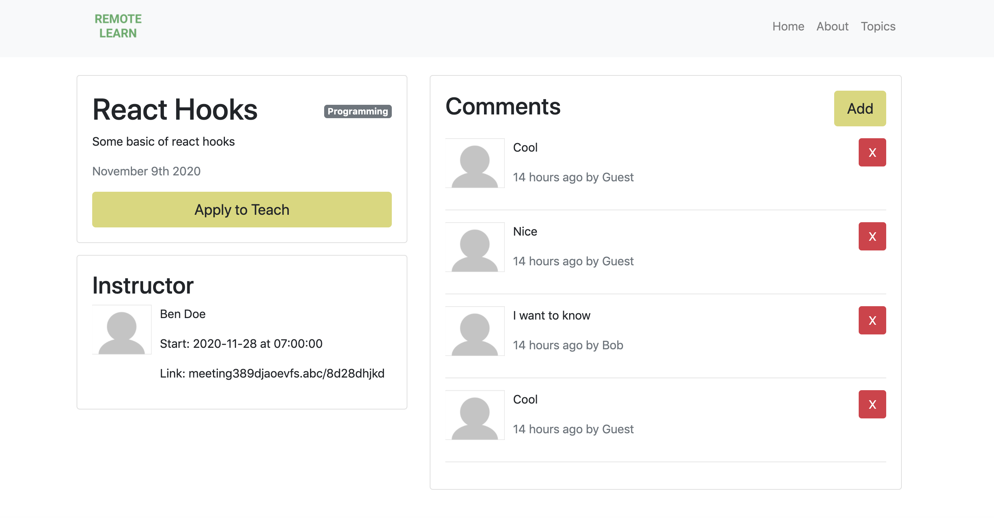Click avatar beside Bob's comment
This screenshot has width=994, height=518.
point(475,331)
